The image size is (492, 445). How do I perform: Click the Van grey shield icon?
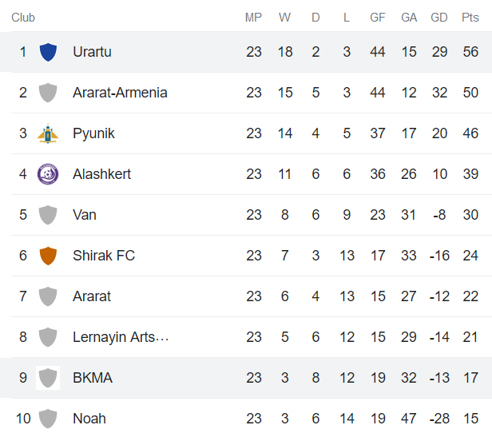point(48,215)
